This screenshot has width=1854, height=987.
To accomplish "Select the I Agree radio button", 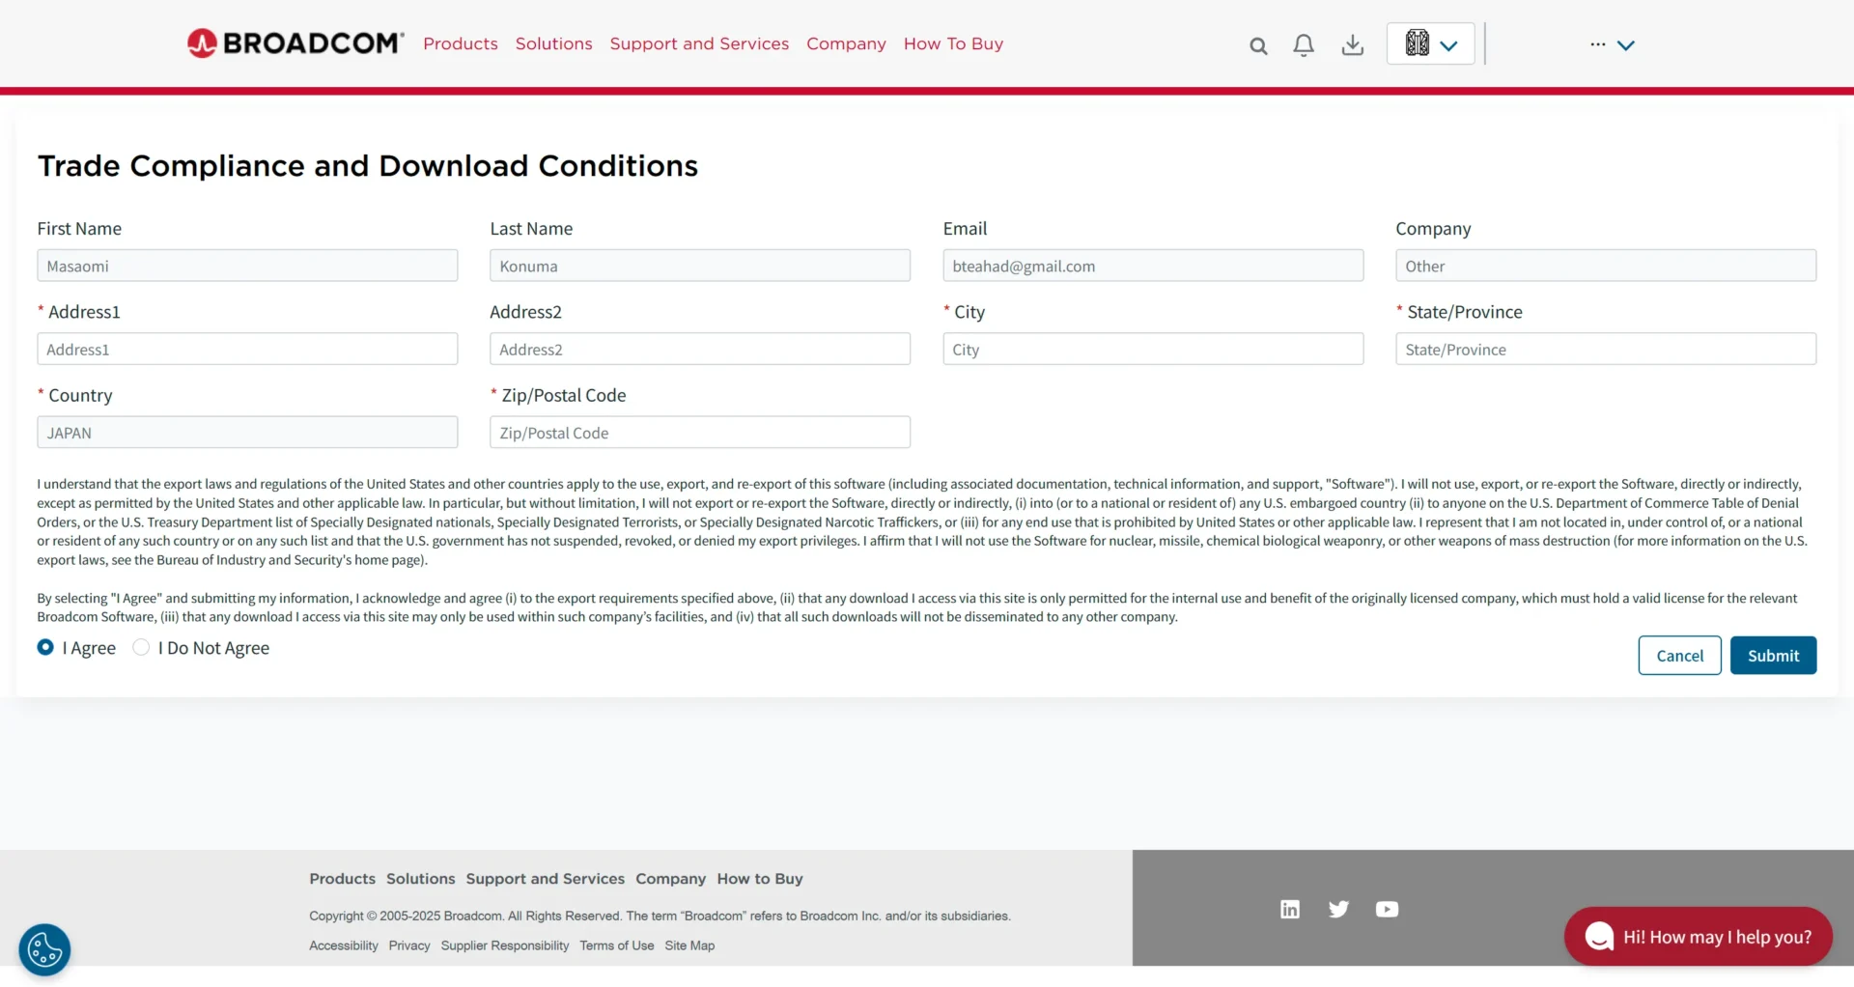I will [x=45, y=647].
